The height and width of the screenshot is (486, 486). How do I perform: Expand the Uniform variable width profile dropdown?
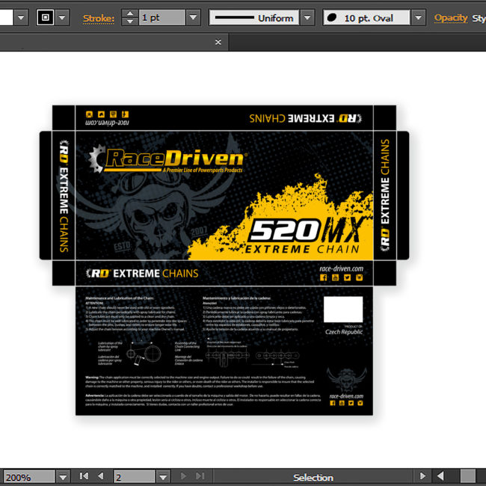coord(307,18)
